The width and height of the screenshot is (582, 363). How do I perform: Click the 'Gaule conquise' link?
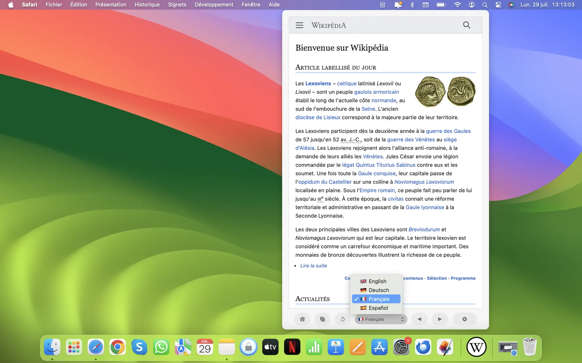point(377,173)
